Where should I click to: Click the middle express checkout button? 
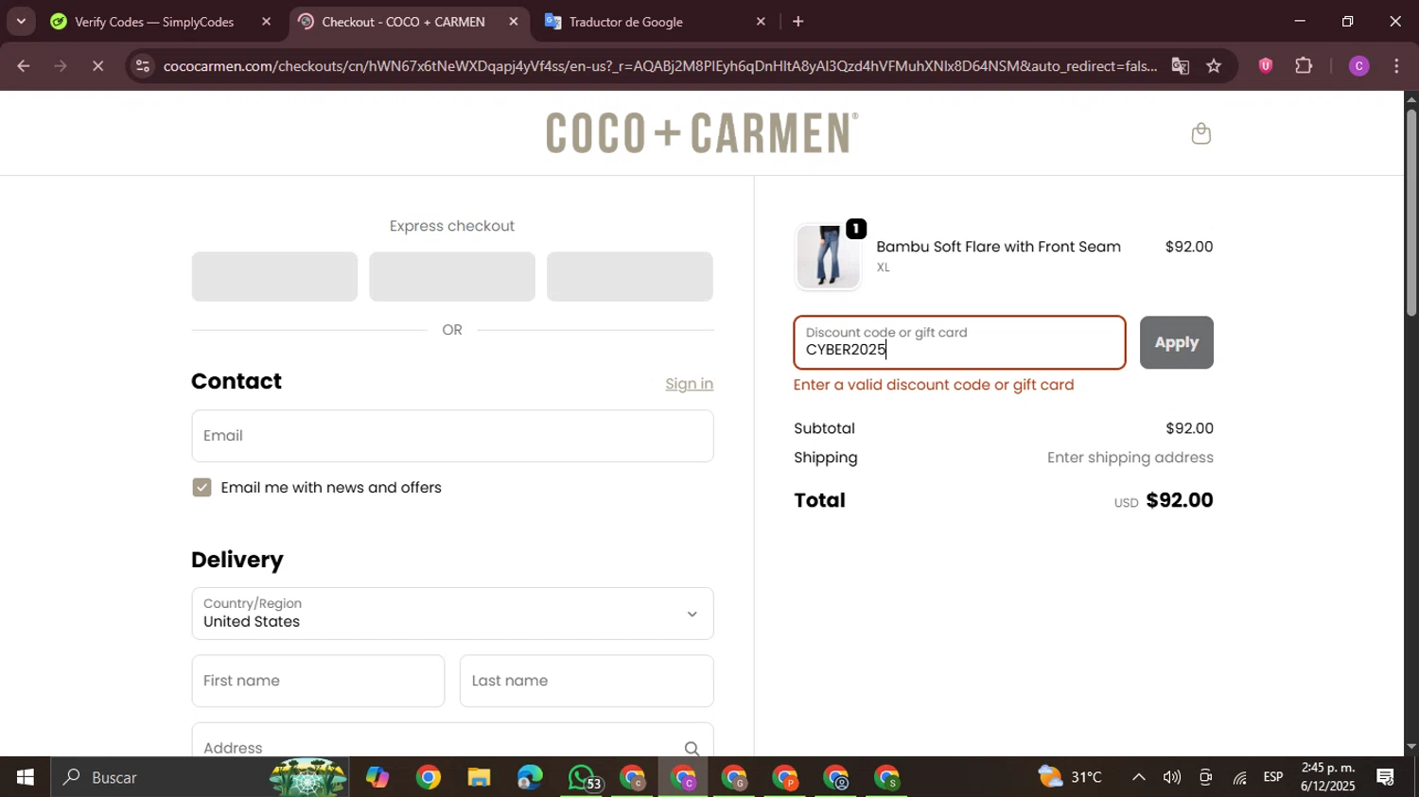coord(452,276)
